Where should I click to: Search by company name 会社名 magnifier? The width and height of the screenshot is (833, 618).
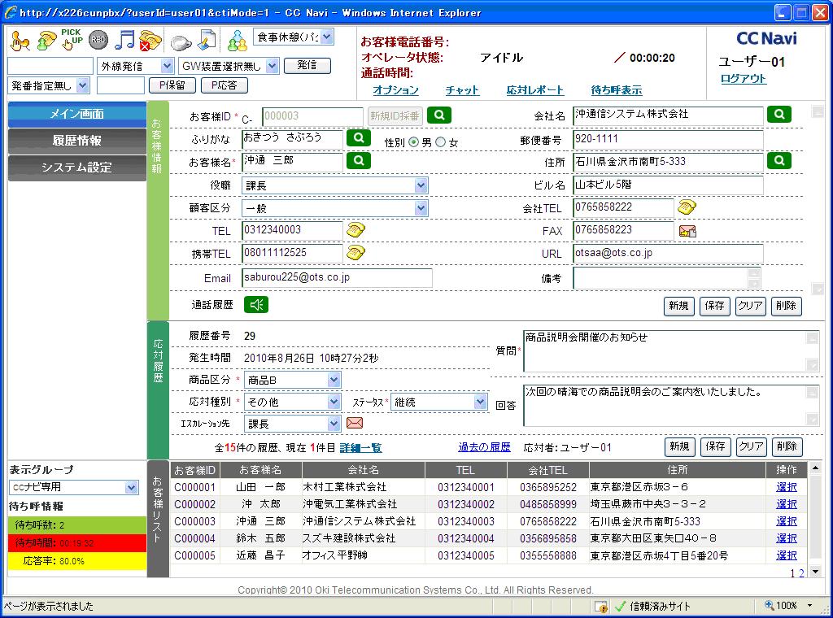click(778, 114)
